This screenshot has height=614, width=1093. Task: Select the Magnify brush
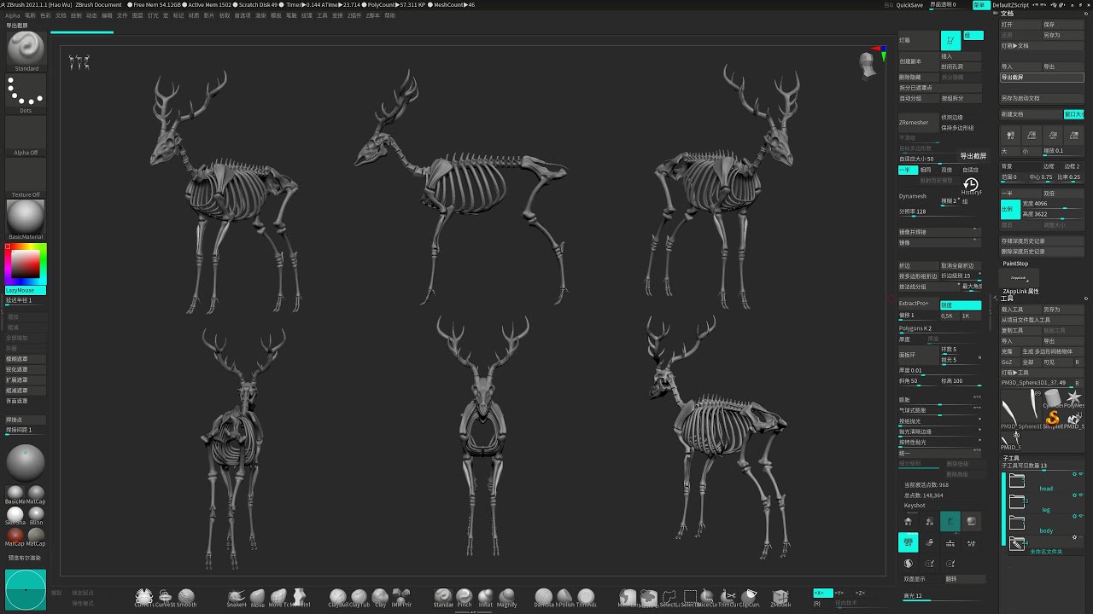(507, 597)
